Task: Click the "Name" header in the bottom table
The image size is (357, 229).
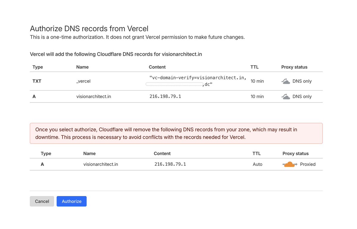Action: point(90,154)
